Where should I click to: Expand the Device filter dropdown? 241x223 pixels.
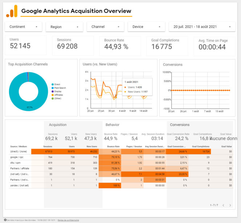tap(147, 27)
